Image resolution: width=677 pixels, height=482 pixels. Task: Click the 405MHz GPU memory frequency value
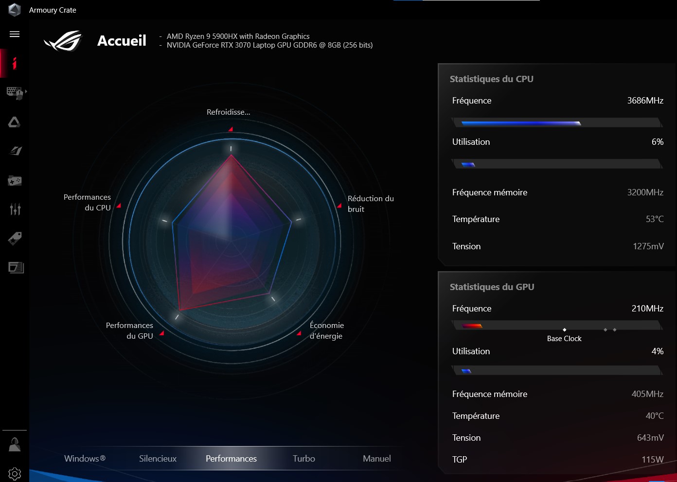[x=647, y=394]
